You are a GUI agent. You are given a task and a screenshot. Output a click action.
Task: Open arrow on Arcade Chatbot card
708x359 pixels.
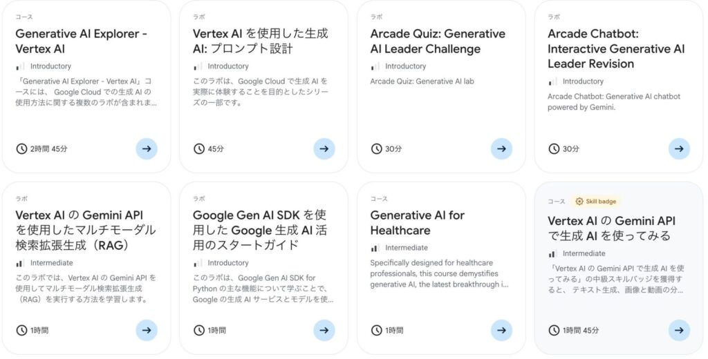click(x=679, y=148)
